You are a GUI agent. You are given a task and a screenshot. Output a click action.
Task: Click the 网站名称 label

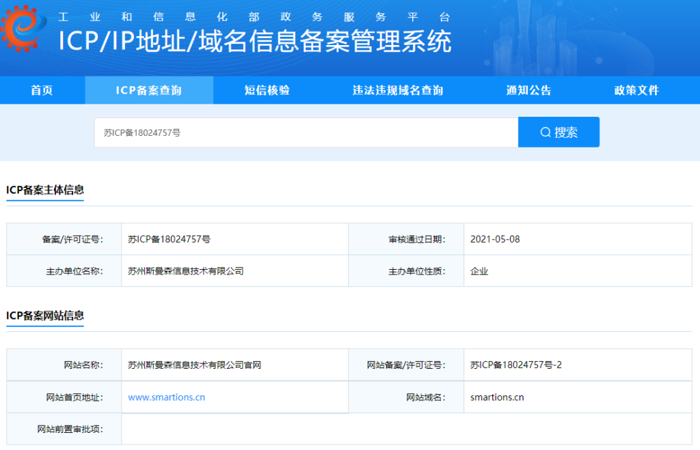[x=83, y=365]
